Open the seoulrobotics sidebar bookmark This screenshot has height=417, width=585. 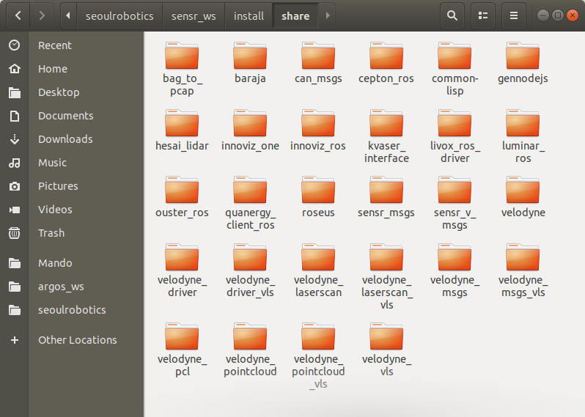pos(72,310)
